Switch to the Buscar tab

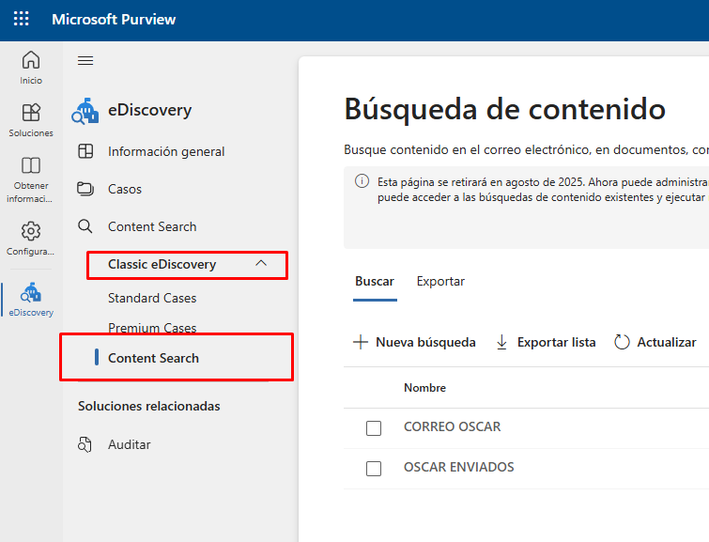(x=375, y=282)
